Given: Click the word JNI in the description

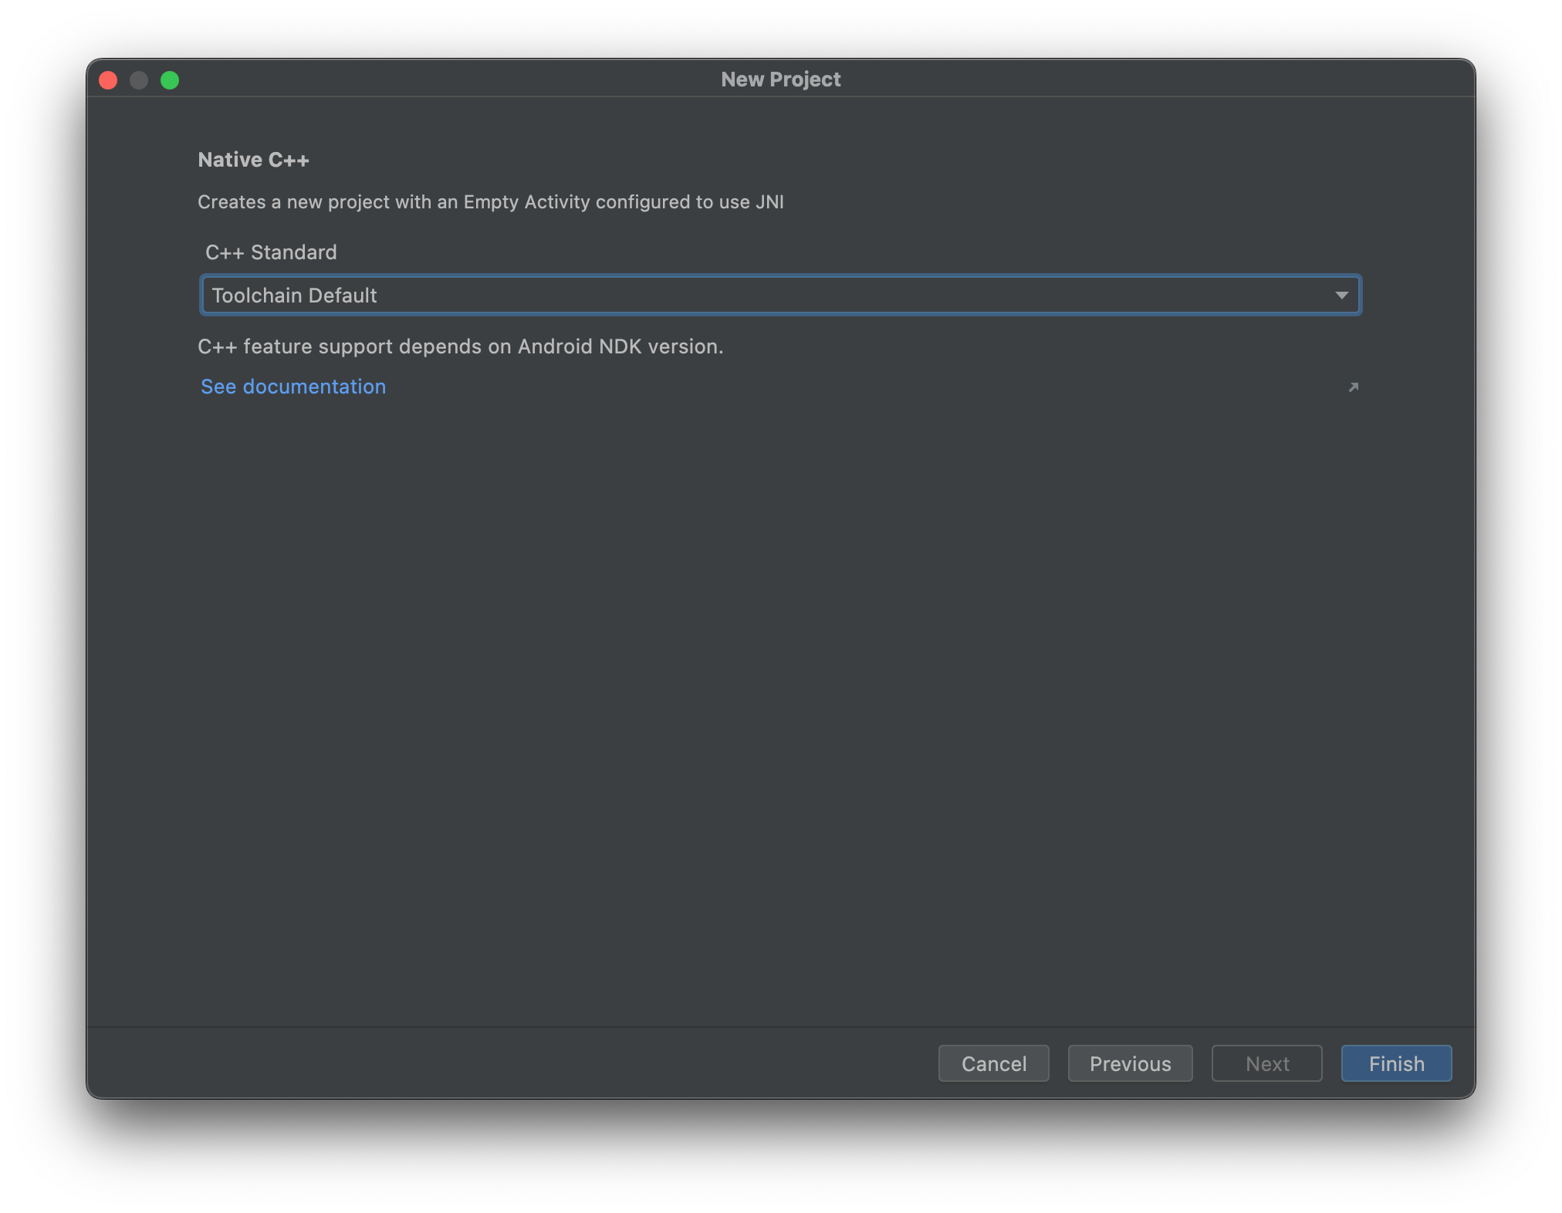Looking at the screenshot, I should [769, 202].
